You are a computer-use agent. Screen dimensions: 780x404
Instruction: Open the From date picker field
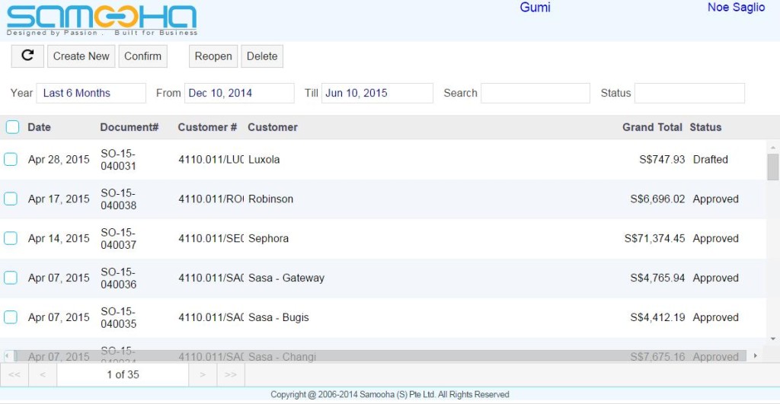coord(239,93)
